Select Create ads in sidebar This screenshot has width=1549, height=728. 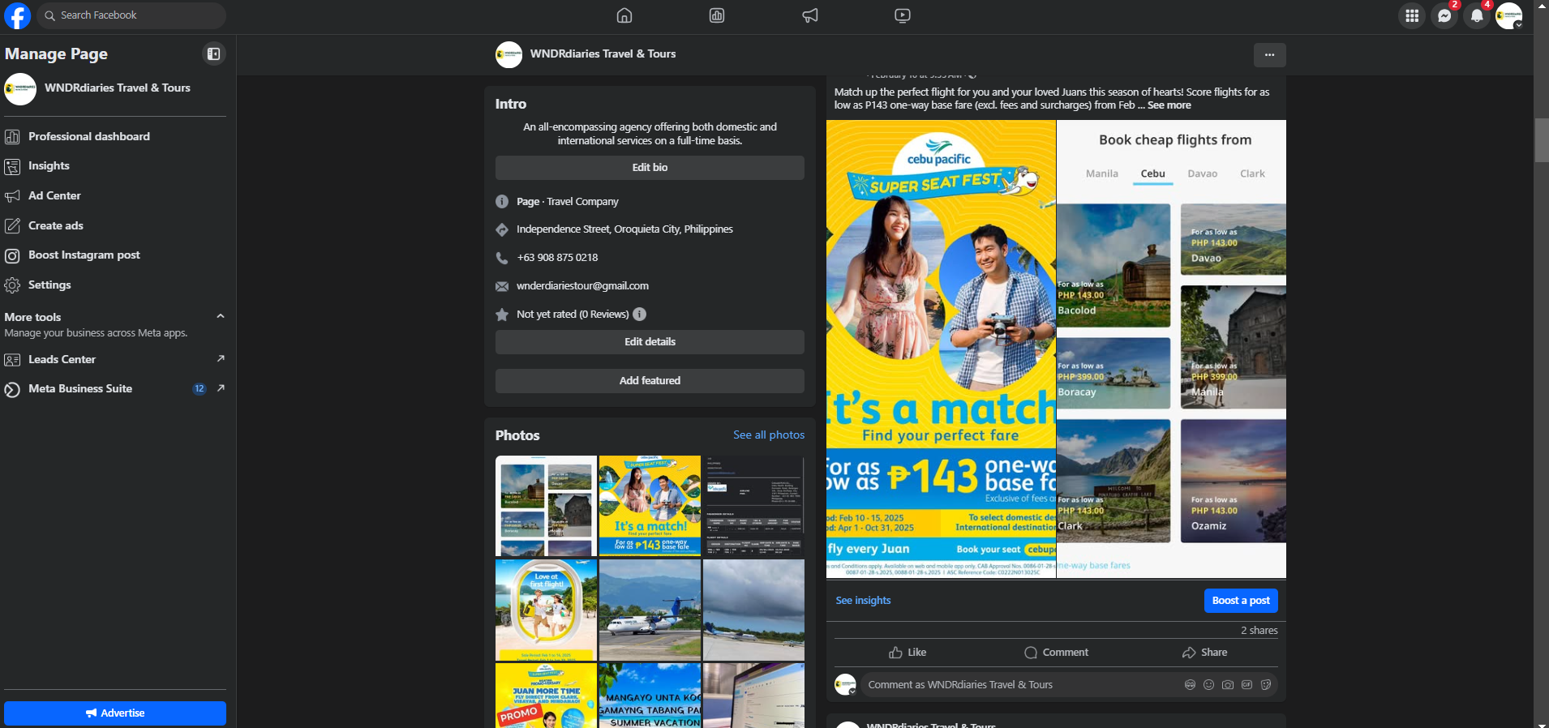115,225
